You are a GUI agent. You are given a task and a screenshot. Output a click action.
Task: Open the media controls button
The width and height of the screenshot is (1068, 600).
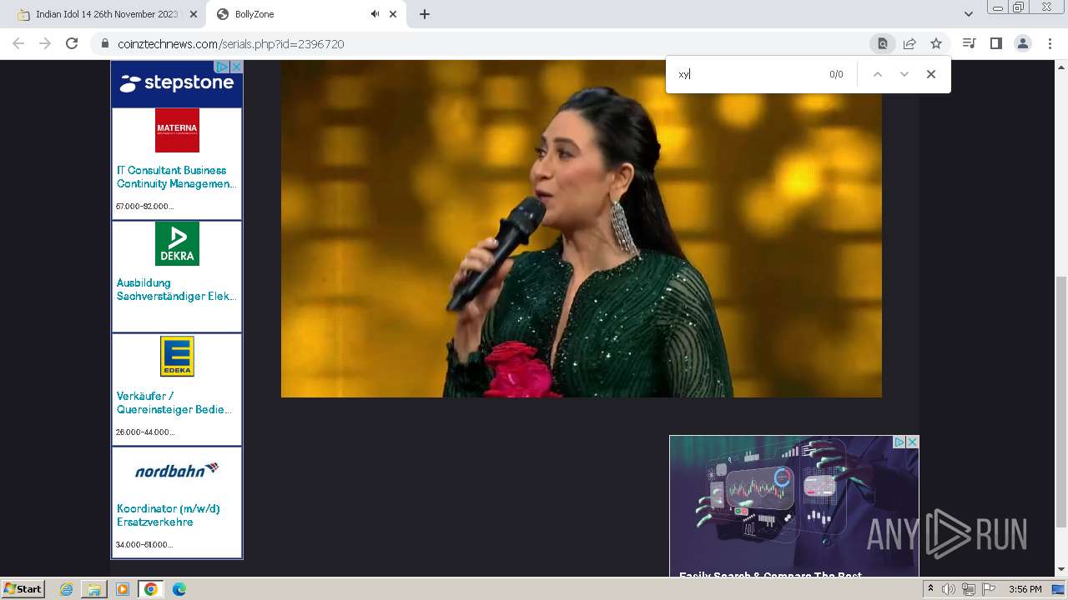(969, 43)
